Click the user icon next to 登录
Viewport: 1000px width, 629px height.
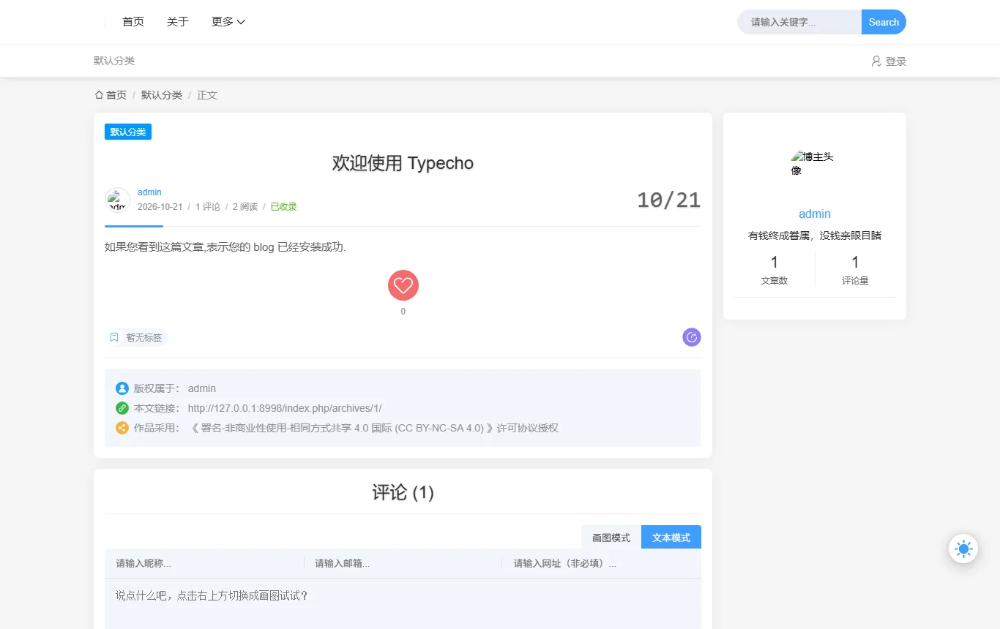[876, 61]
